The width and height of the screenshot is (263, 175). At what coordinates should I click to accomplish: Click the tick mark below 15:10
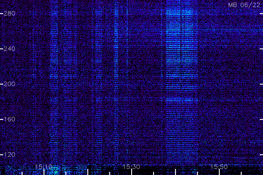click(44, 172)
